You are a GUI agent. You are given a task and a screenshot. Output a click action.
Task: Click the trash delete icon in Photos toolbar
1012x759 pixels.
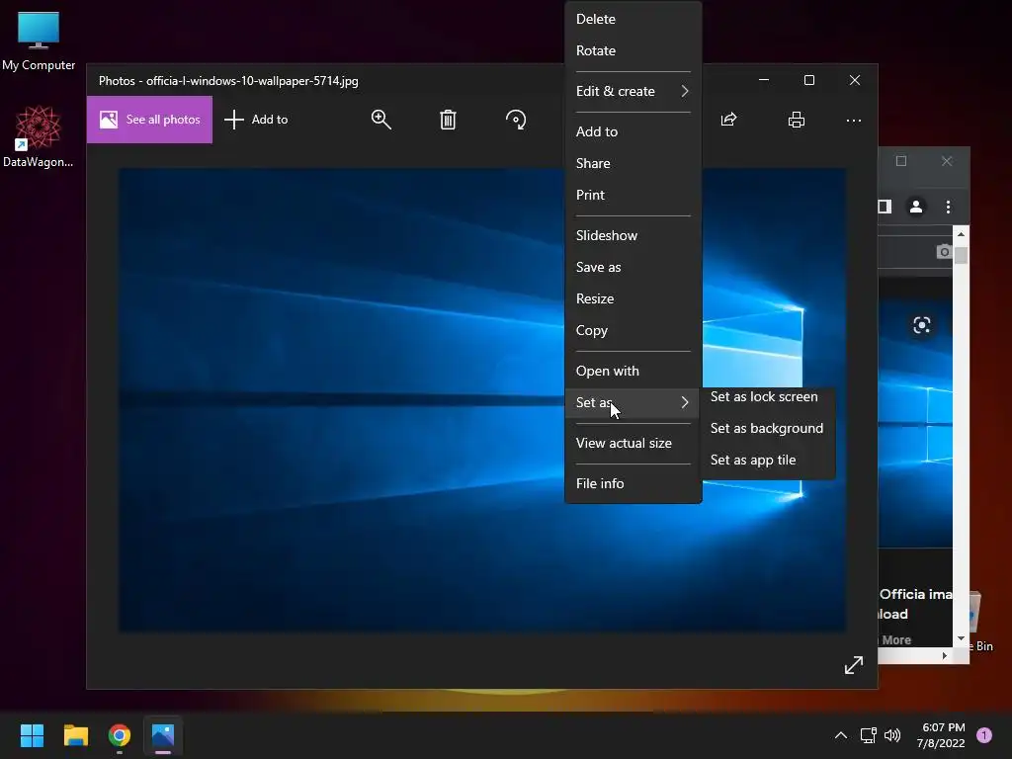448,120
